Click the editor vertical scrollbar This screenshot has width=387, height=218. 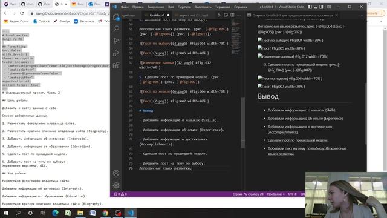coord(243,122)
